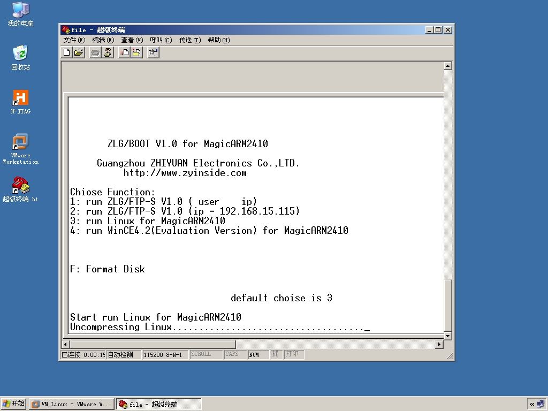The height and width of the screenshot is (411, 548).
Task: Click the horizontal scrollbar left arrow
Action: [66, 344]
